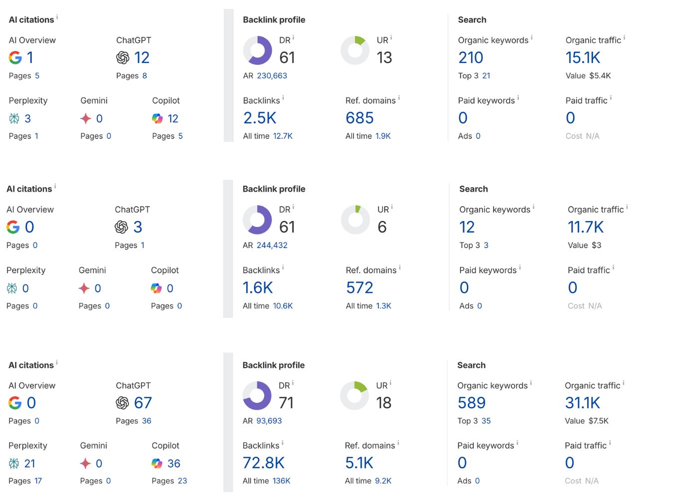View the 5.1K referring domains link
Image resolution: width=674 pixels, height=499 pixels.
coord(359,463)
